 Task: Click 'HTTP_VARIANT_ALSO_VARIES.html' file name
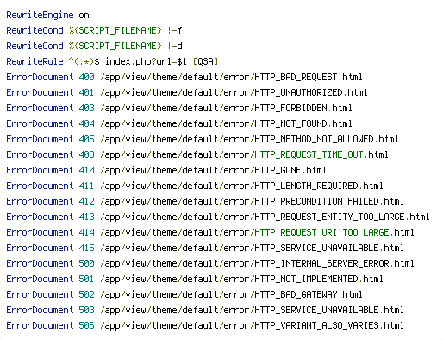click(x=329, y=325)
